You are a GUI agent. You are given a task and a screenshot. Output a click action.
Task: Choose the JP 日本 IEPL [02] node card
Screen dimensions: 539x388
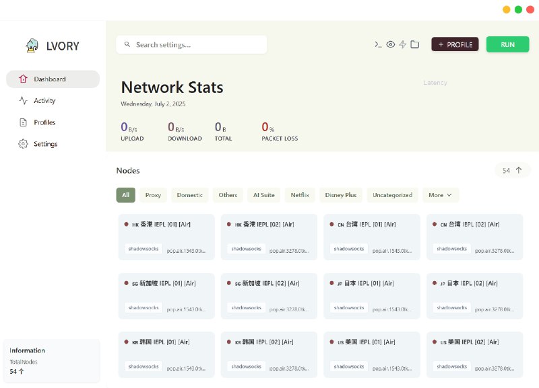(x=474, y=296)
